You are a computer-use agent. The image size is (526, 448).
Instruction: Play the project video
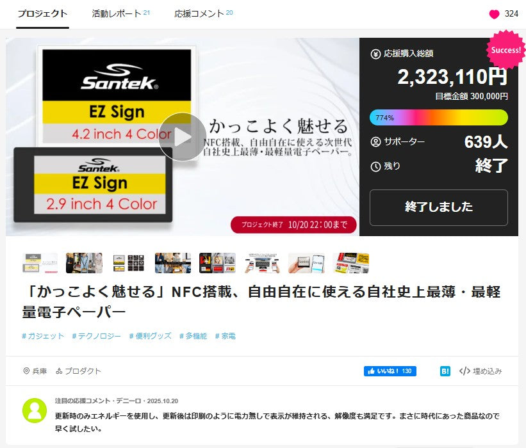183,137
